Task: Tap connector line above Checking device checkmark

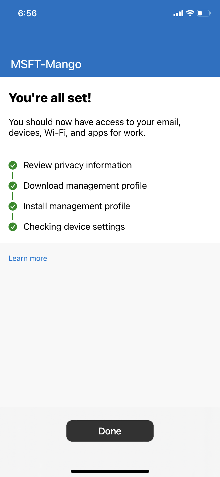Action: 13,216
